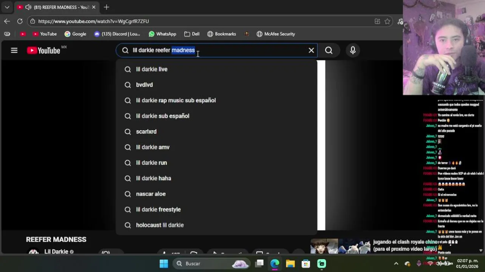Select the REEFER MADNESS YouTube tab
The image size is (485, 272).
tap(56, 7)
